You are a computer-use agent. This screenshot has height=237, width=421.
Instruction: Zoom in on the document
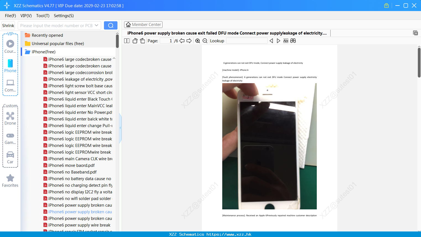[x=198, y=41]
